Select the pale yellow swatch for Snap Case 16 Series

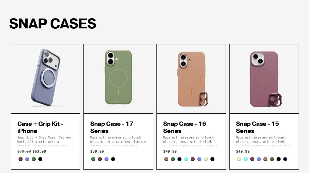coord(206,159)
